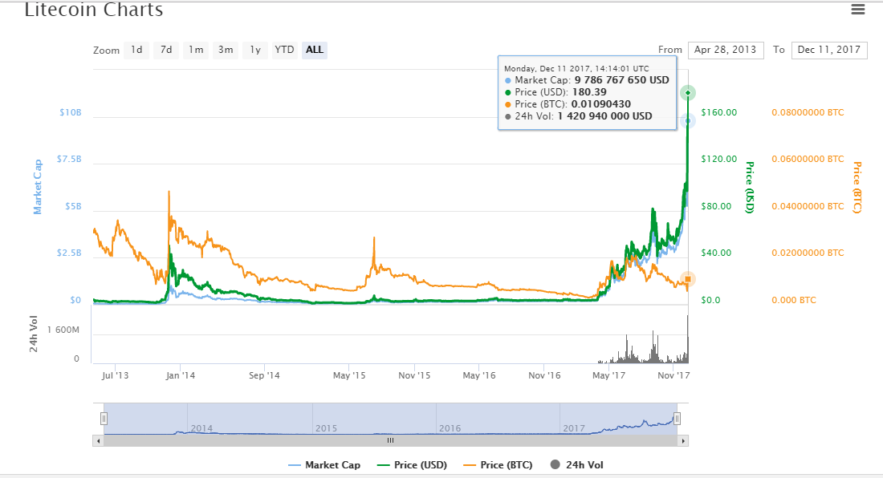Click the $160.00 price axis label
This screenshot has height=478, width=883.
pos(718,112)
